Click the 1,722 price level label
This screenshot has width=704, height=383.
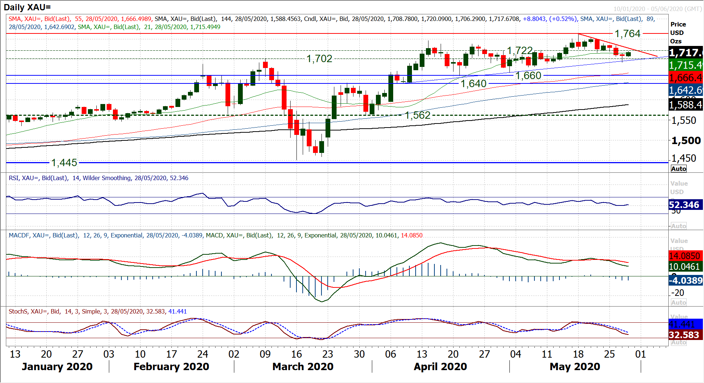coord(520,50)
